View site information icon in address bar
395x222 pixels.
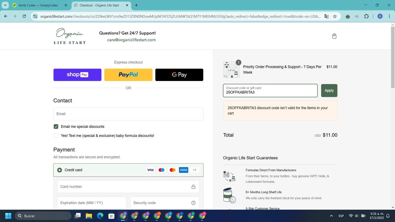tap(35, 16)
